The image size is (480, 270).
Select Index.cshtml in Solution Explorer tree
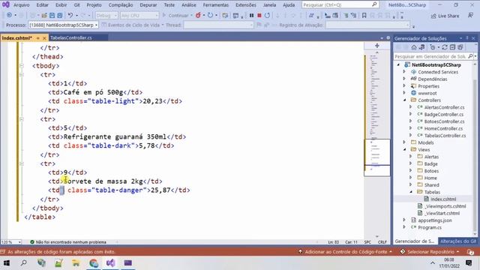pos(443,199)
